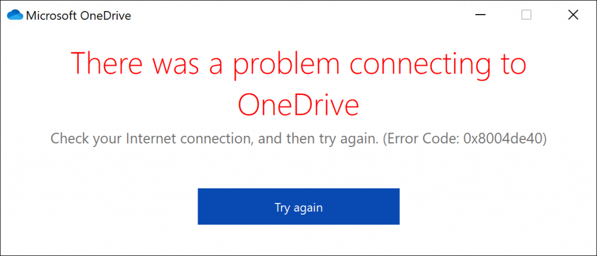Image resolution: width=597 pixels, height=256 pixels.
Task: Click the "Microsoft OneDrive" window title text
Action: [78, 16]
